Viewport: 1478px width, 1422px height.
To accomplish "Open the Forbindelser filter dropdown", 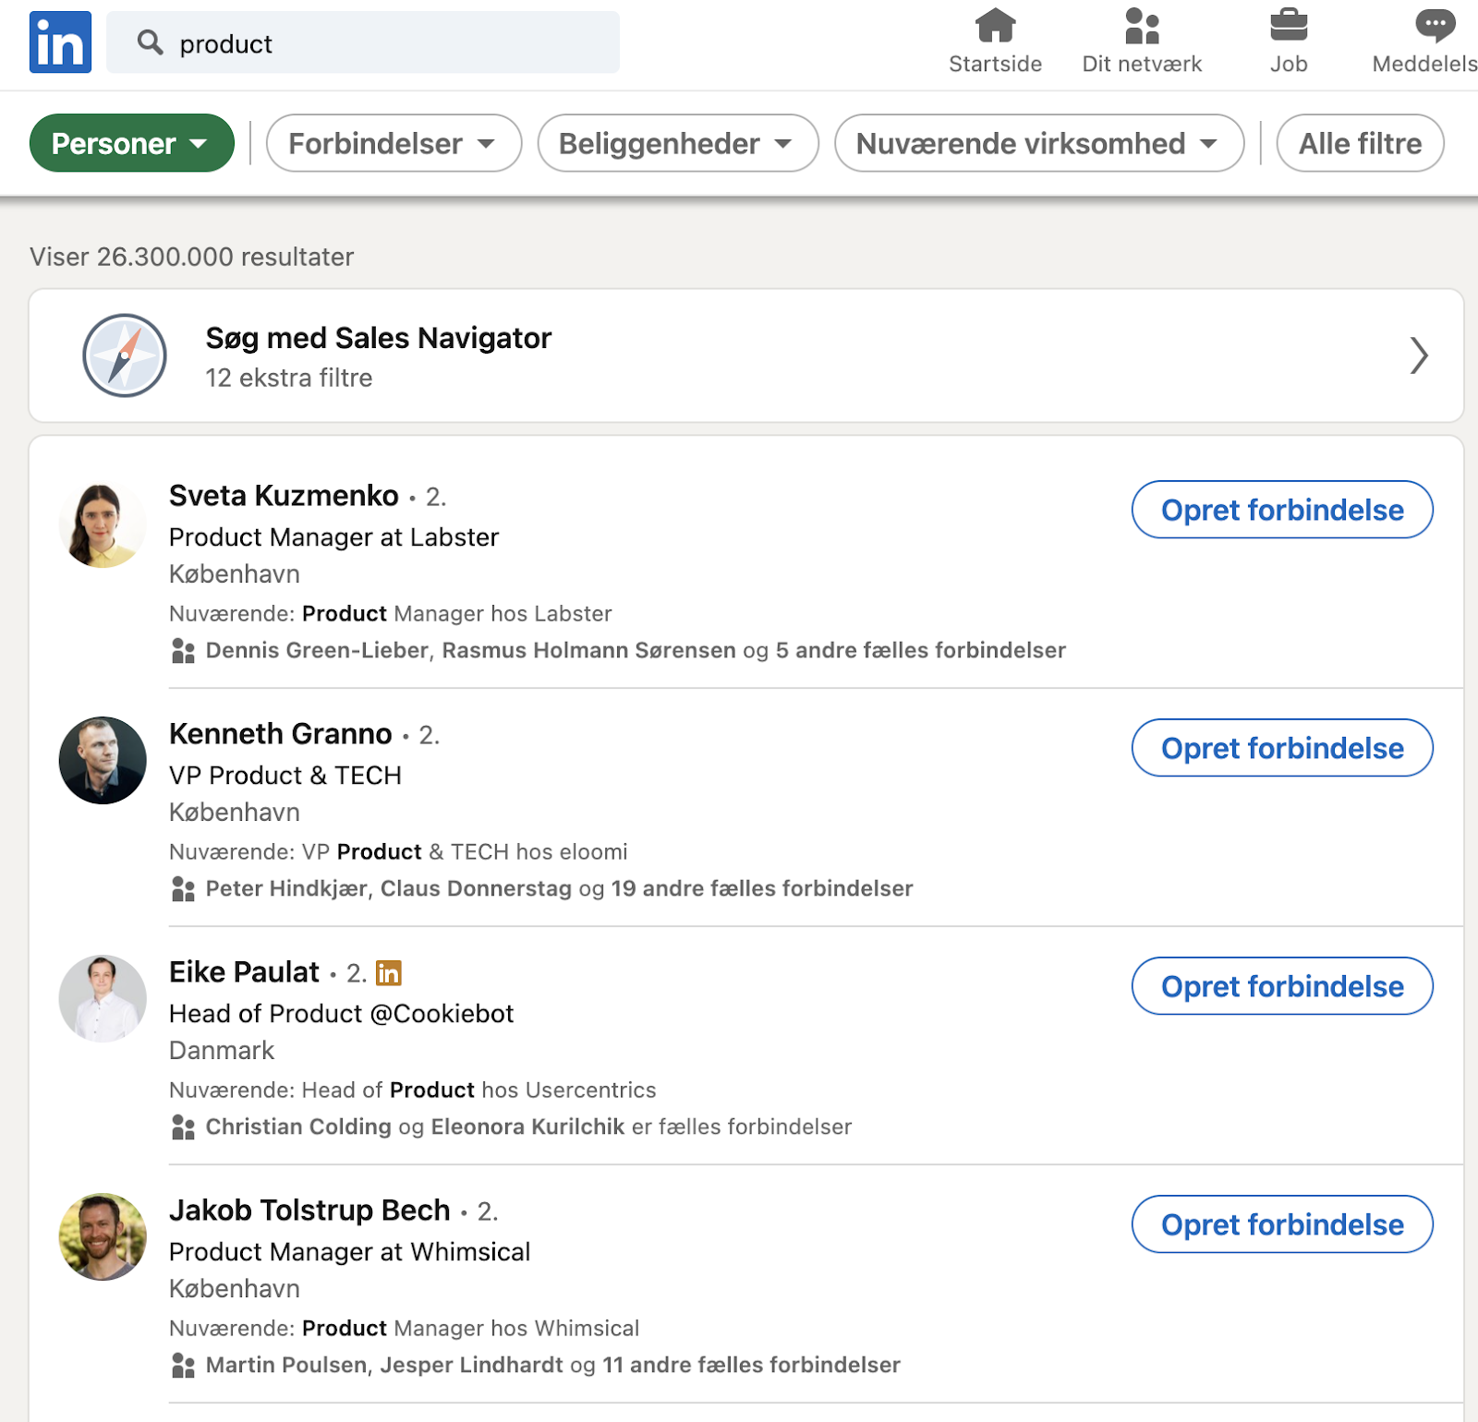I will (394, 143).
